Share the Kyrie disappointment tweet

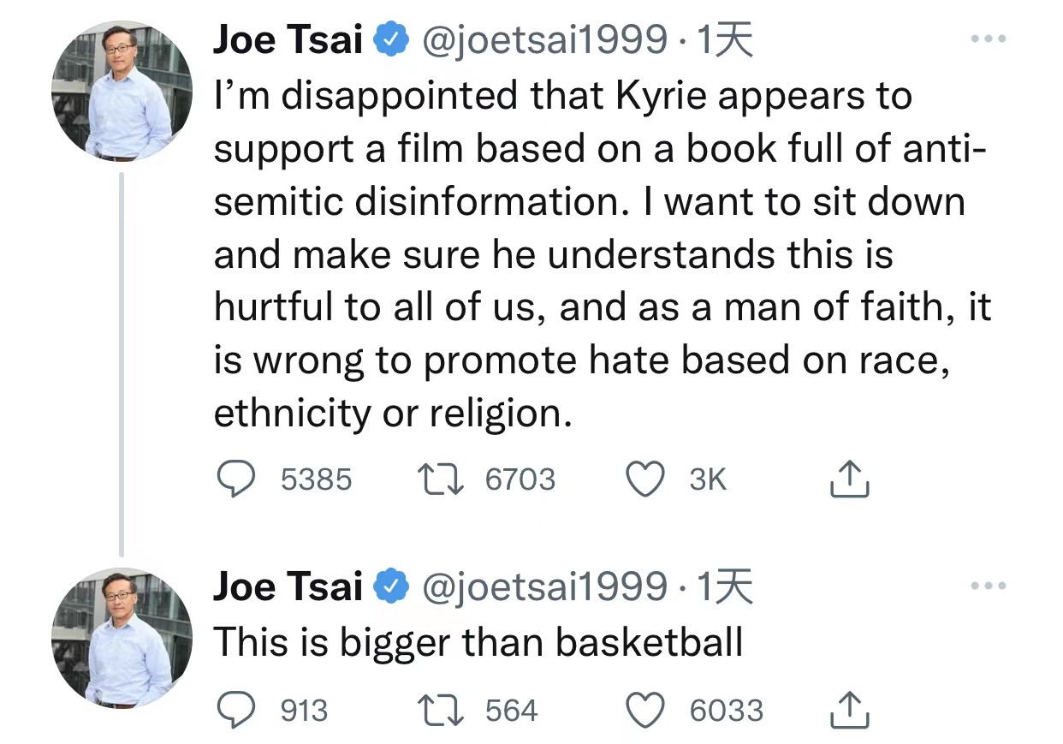pos(849,479)
